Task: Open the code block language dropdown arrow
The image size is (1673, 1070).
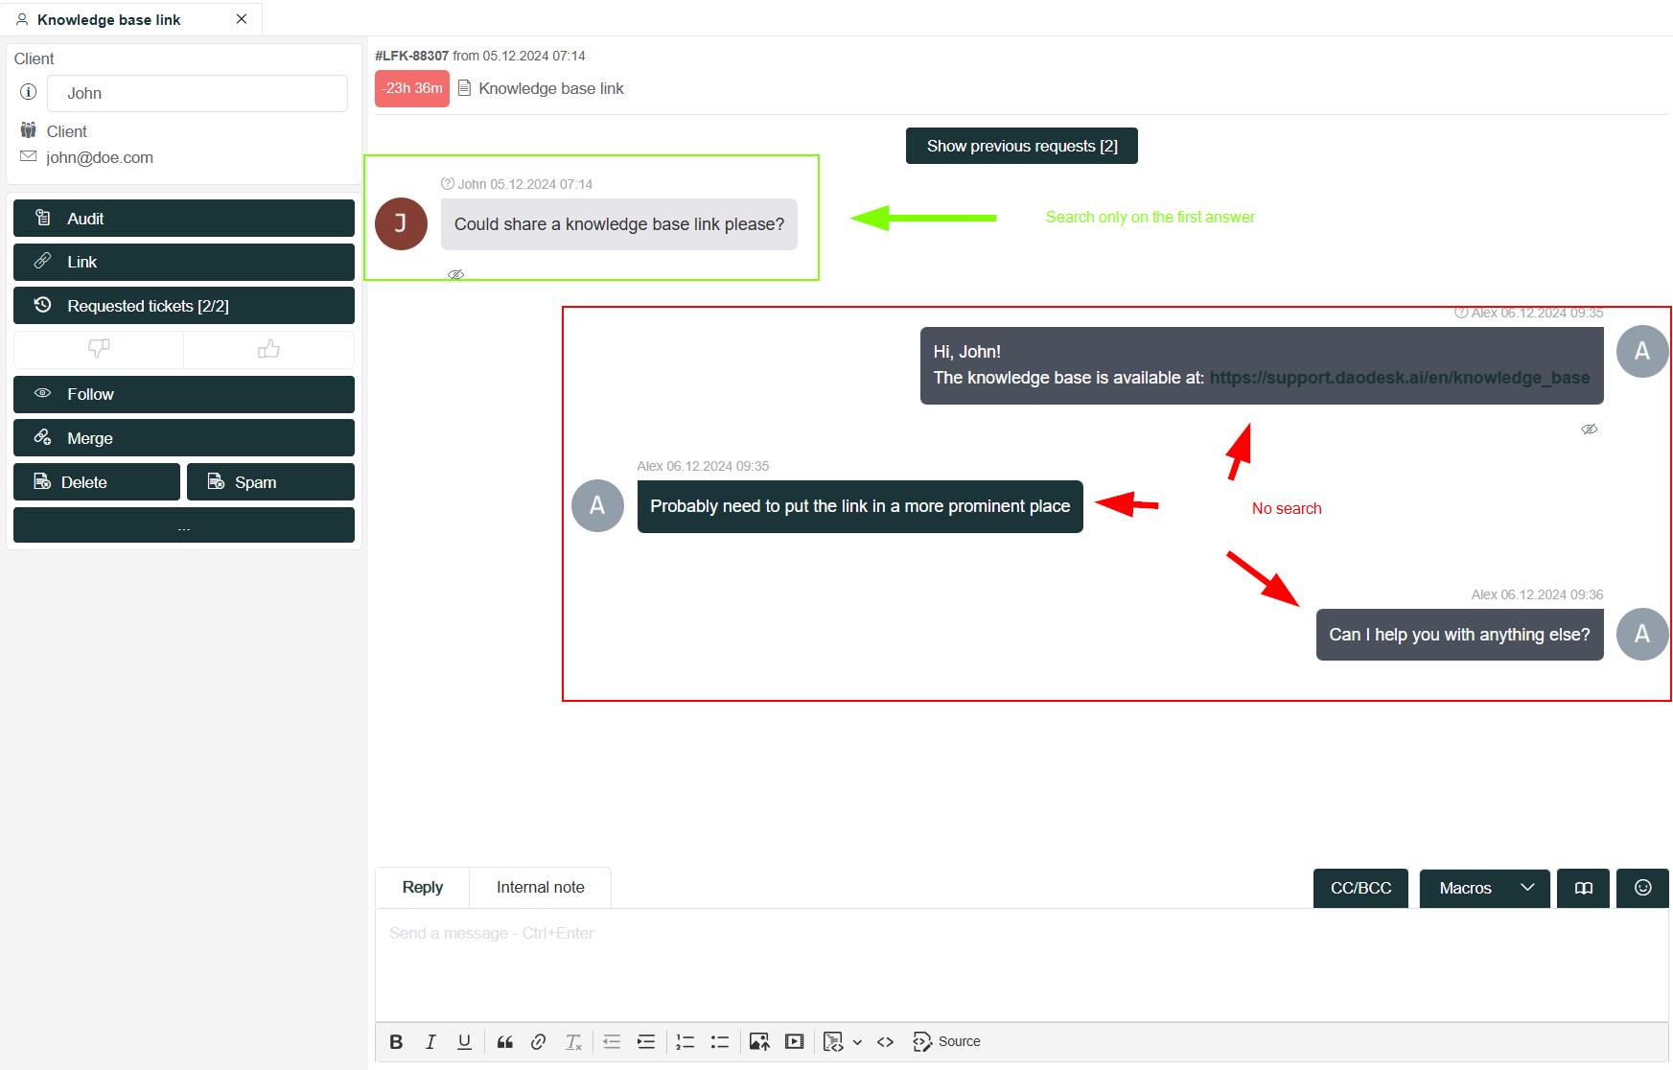Action: (x=857, y=1042)
